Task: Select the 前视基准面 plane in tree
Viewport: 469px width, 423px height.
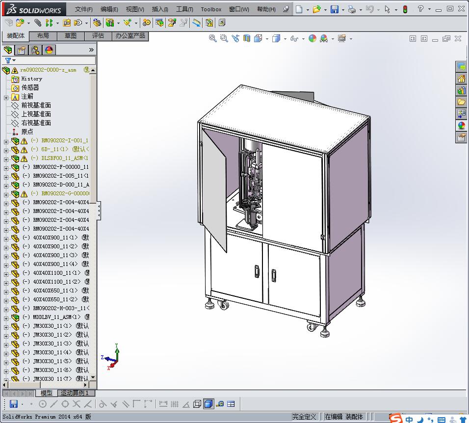Action: (x=36, y=106)
